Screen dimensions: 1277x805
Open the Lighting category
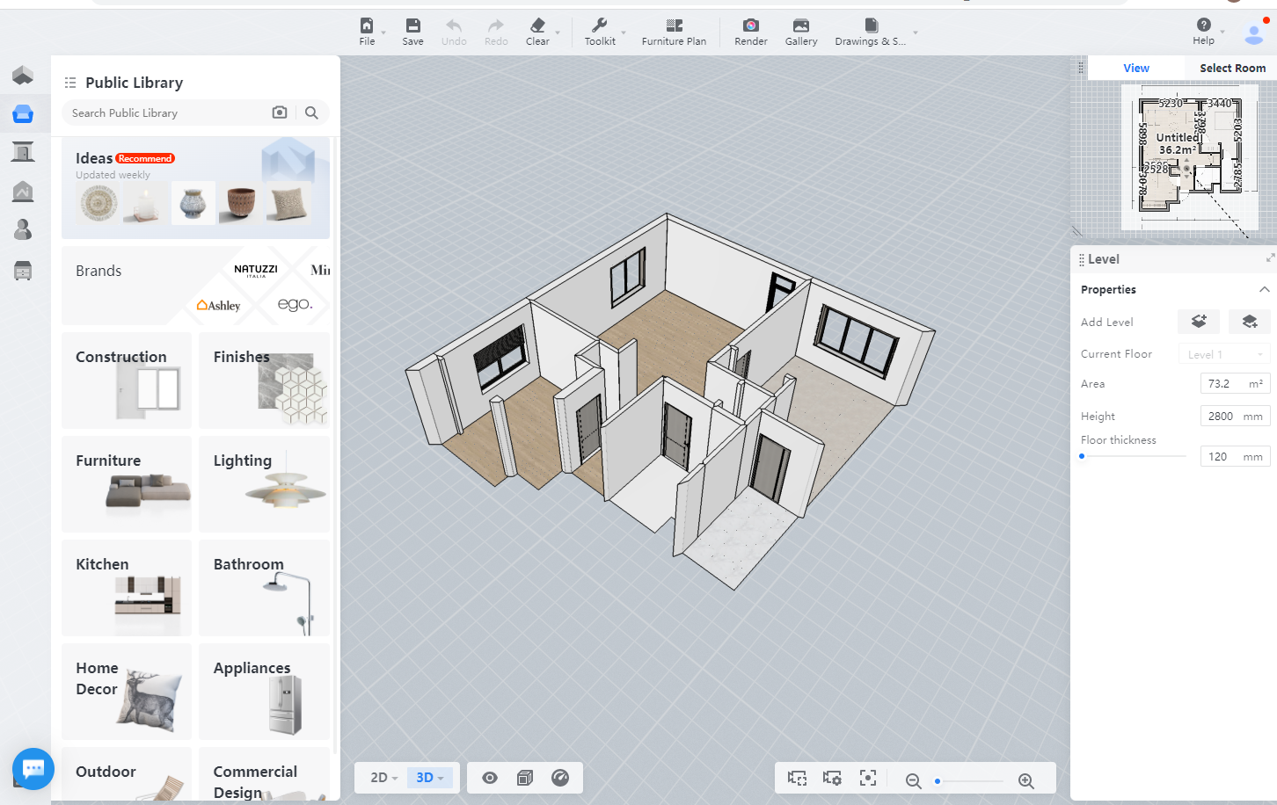tap(264, 483)
